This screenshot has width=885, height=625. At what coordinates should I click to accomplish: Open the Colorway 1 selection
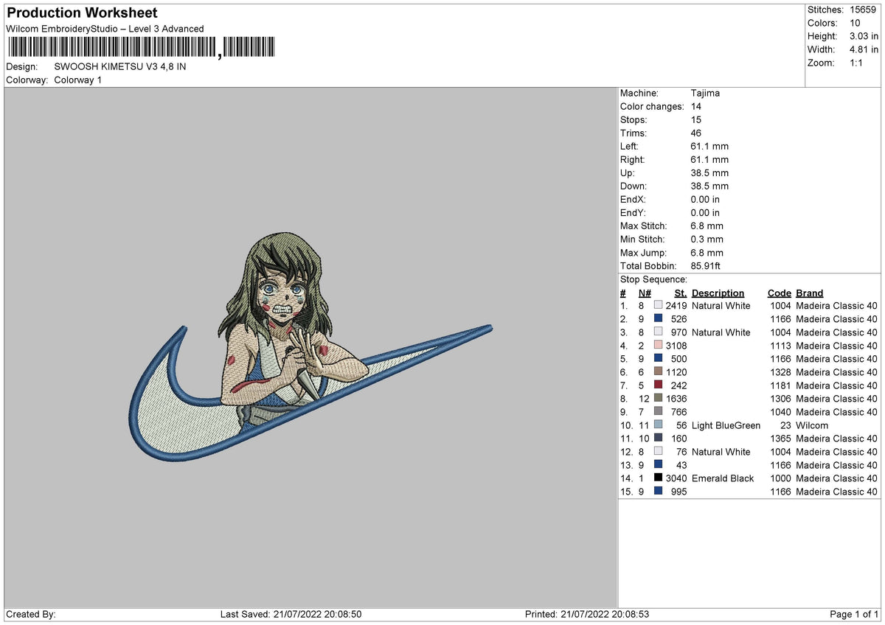[x=78, y=80]
